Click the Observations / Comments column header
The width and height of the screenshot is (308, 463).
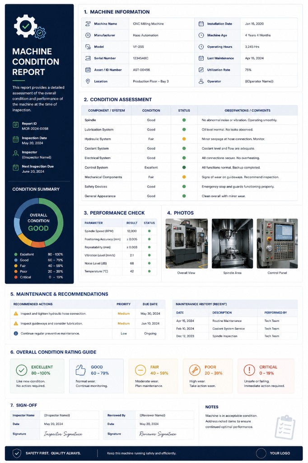tap(247, 110)
